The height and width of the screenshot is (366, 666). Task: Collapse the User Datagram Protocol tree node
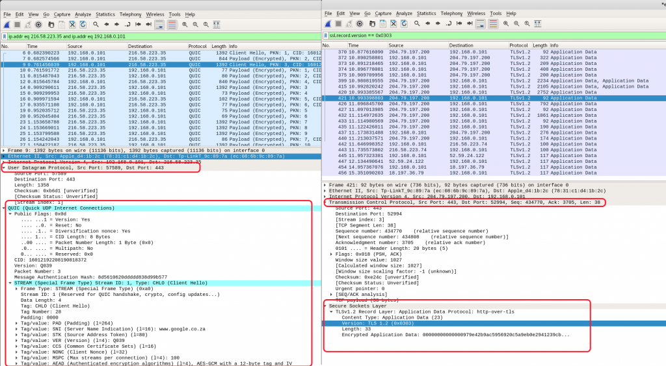(4, 167)
